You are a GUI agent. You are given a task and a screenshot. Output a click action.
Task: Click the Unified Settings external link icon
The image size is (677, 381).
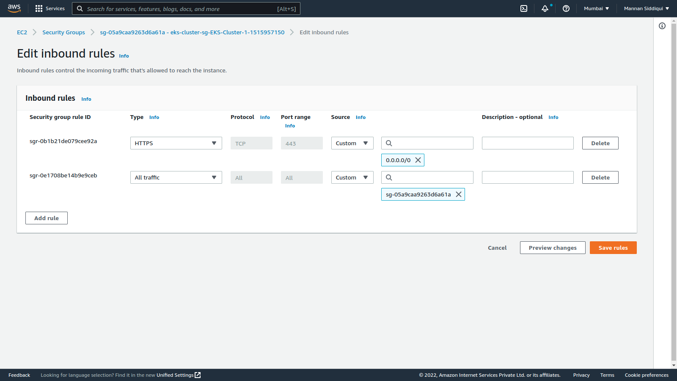(x=197, y=375)
